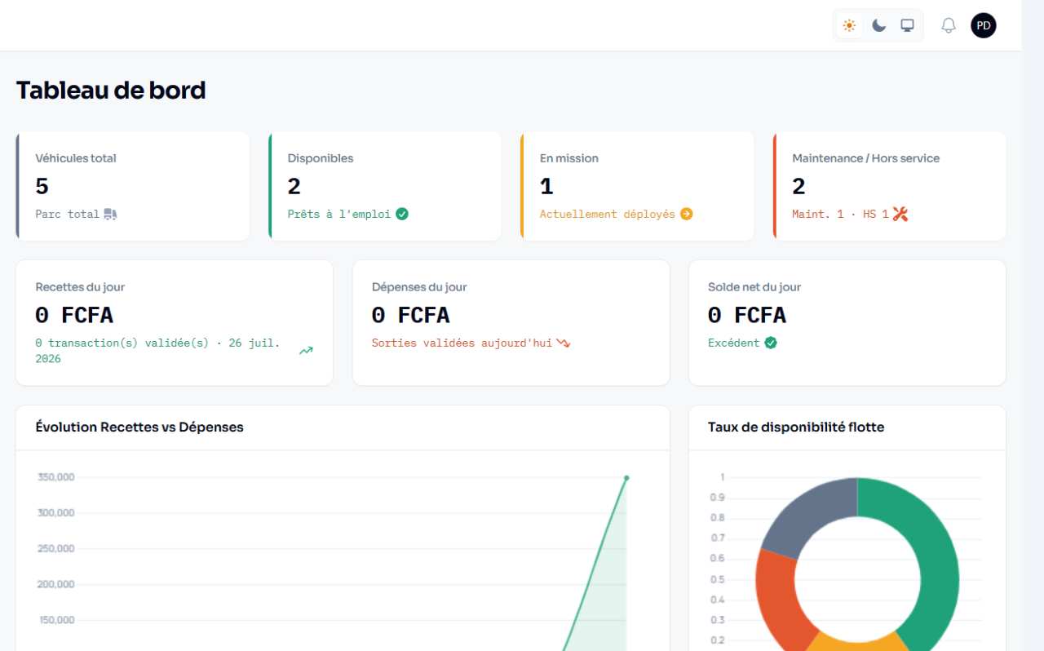Viewport: 1044px width, 651px height.
Task: Click 'Maint. 1 · HS 1' text
Action: pos(840,214)
